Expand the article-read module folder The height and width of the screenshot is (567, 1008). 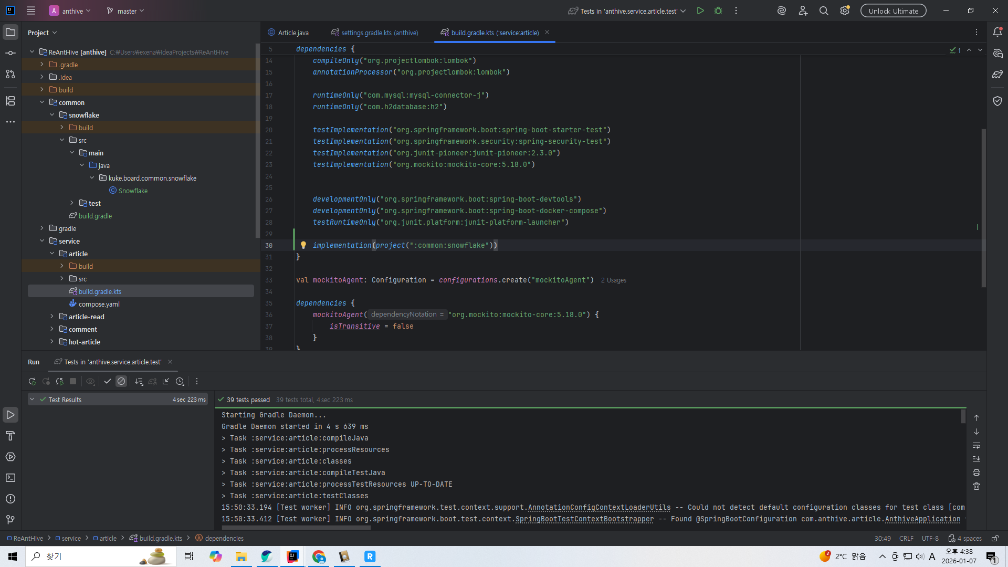coord(52,317)
